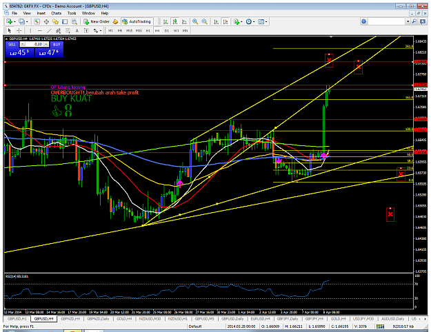Switch chart to Line Chart
Viewport: 431px width, 332px height.
point(184,21)
